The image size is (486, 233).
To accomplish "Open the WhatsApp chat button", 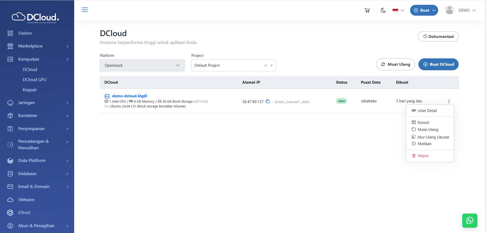I will point(470,221).
